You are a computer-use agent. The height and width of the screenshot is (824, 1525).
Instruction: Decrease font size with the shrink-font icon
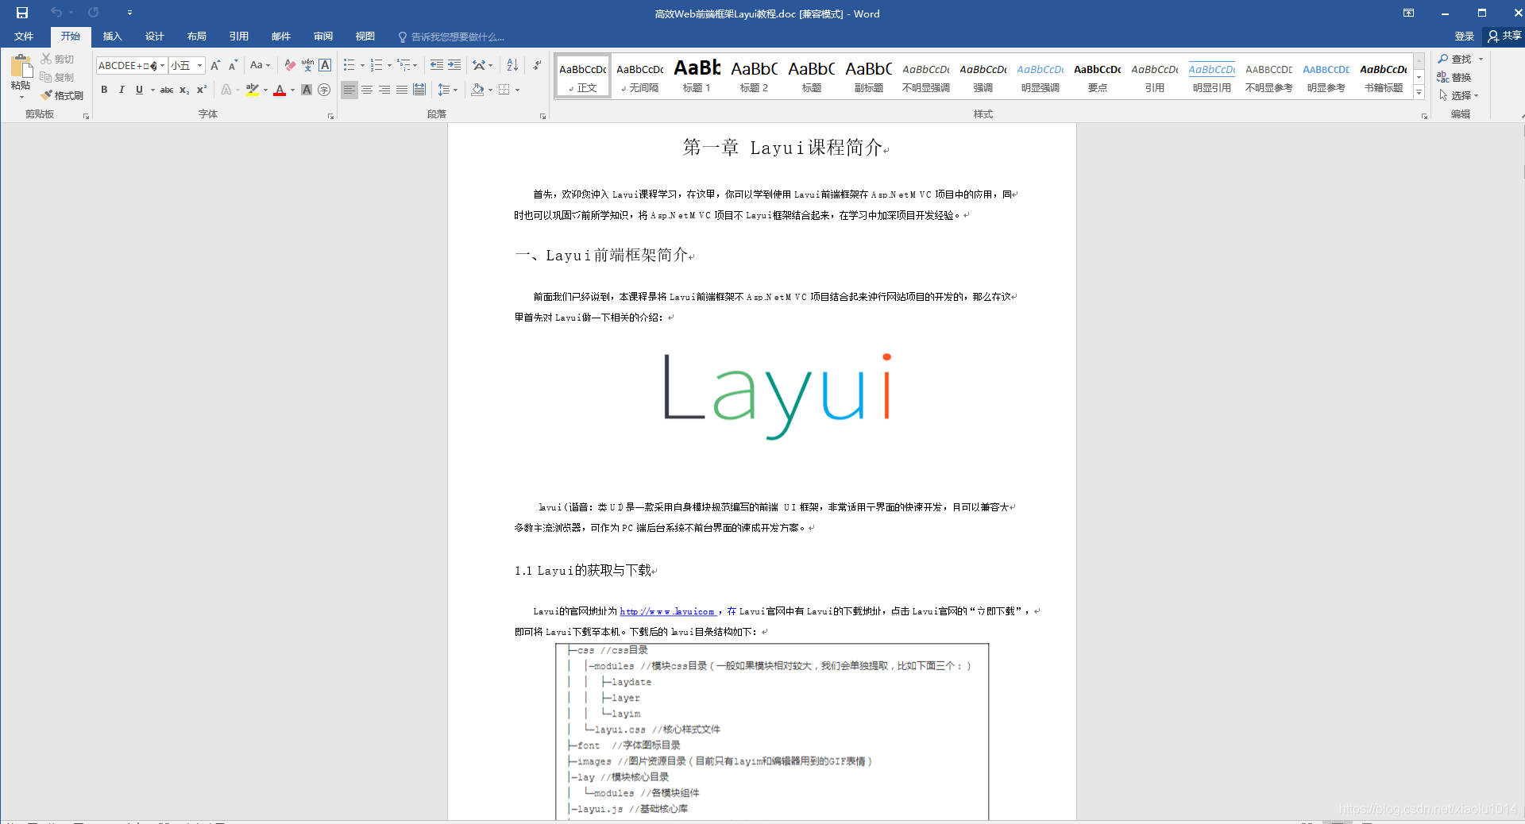pyautogui.click(x=233, y=65)
